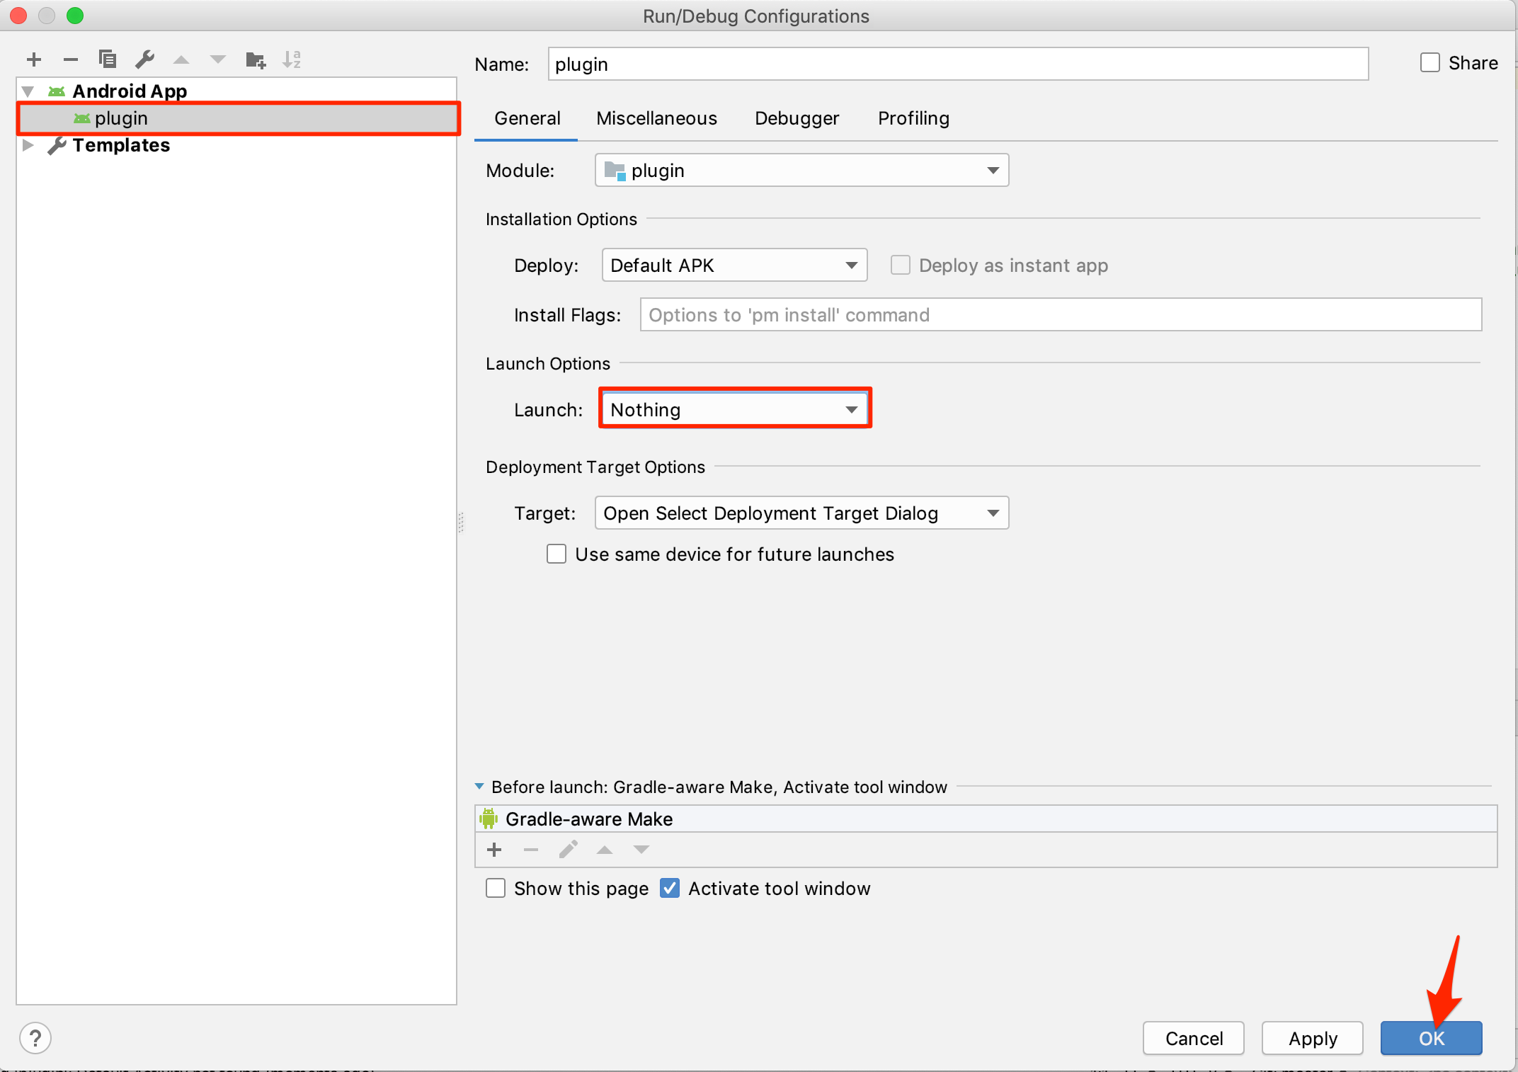Open the Deploy Default APK dropdown
Image resolution: width=1518 pixels, height=1072 pixels.
click(734, 265)
